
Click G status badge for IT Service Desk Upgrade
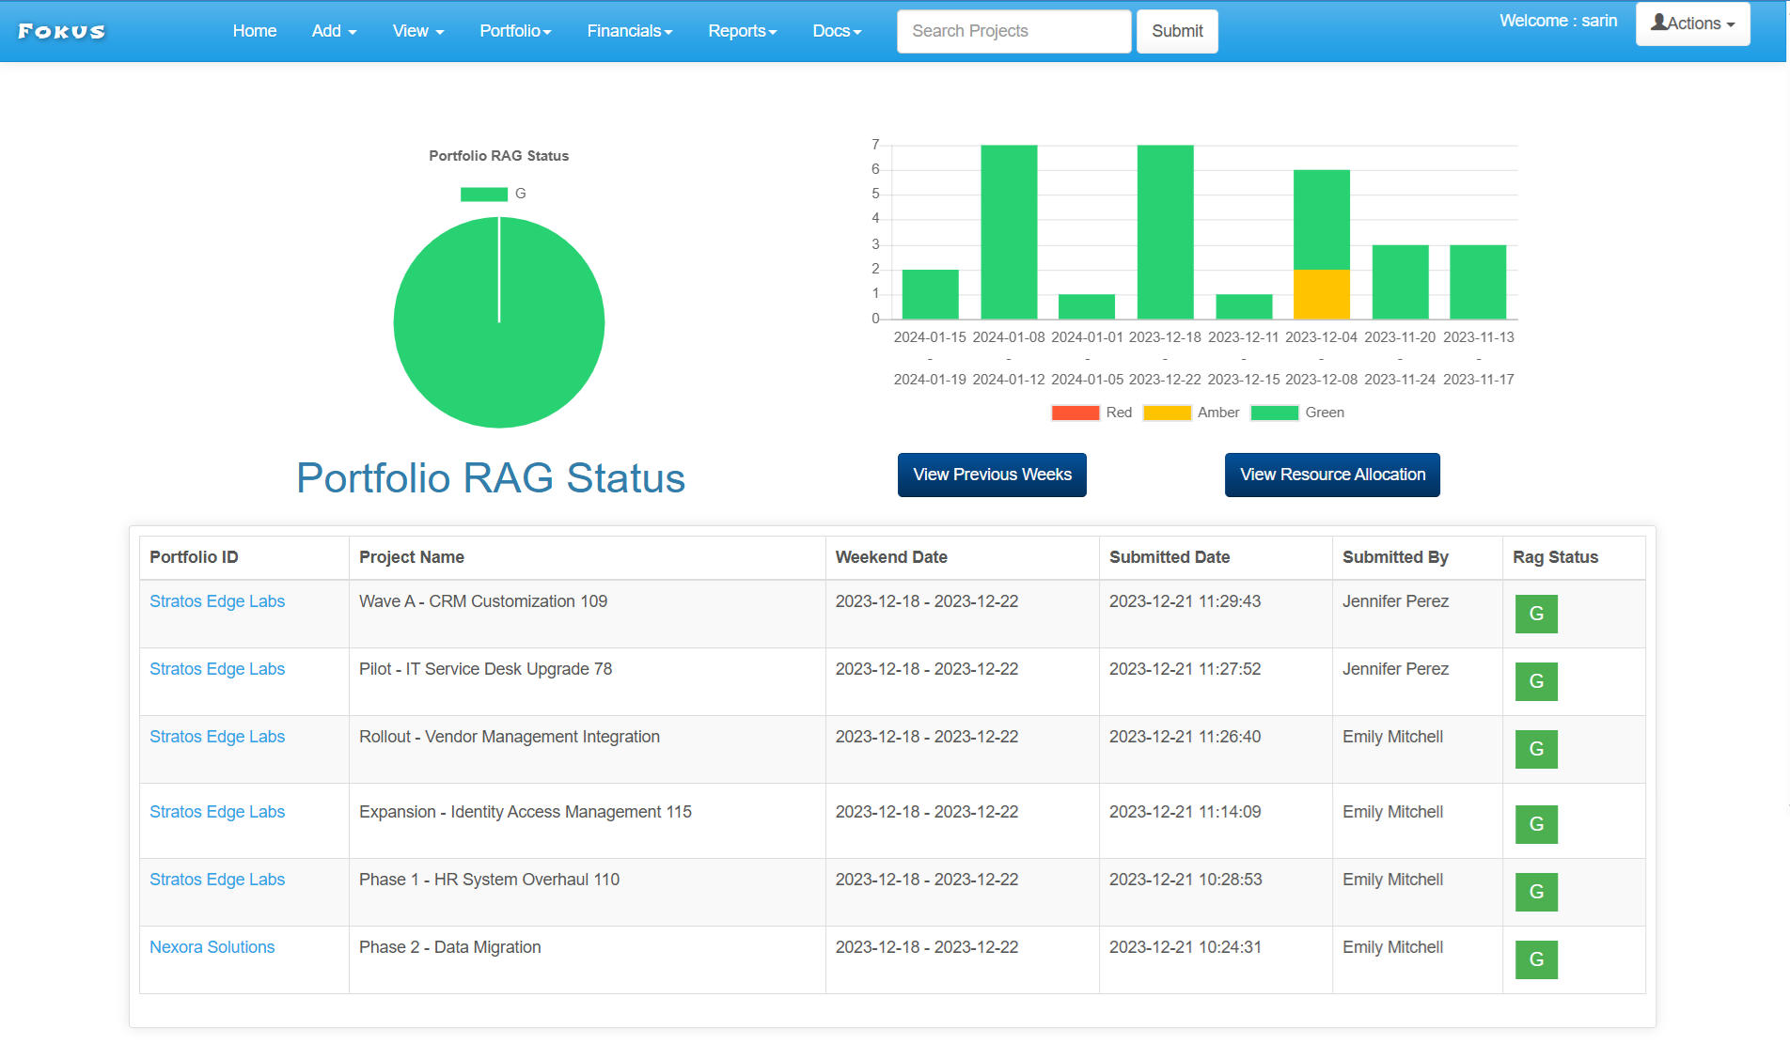[1536, 681]
